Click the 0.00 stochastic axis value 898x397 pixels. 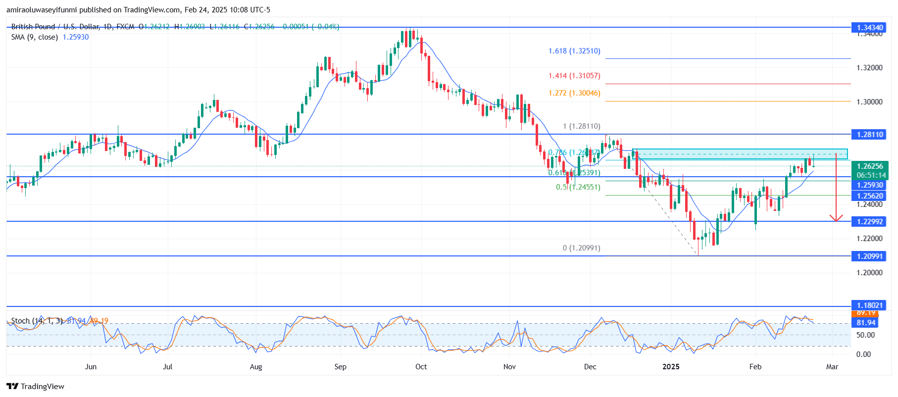coord(864,354)
